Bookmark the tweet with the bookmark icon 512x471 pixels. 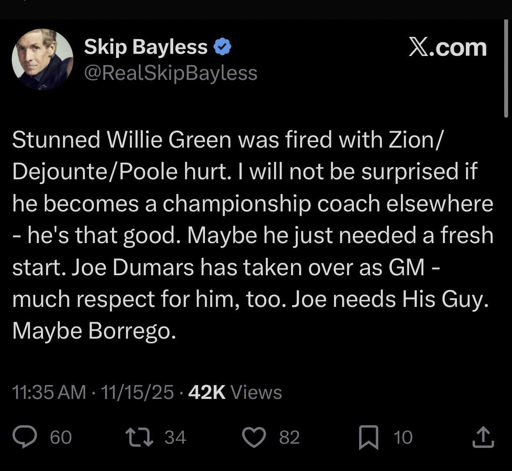point(368,437)
